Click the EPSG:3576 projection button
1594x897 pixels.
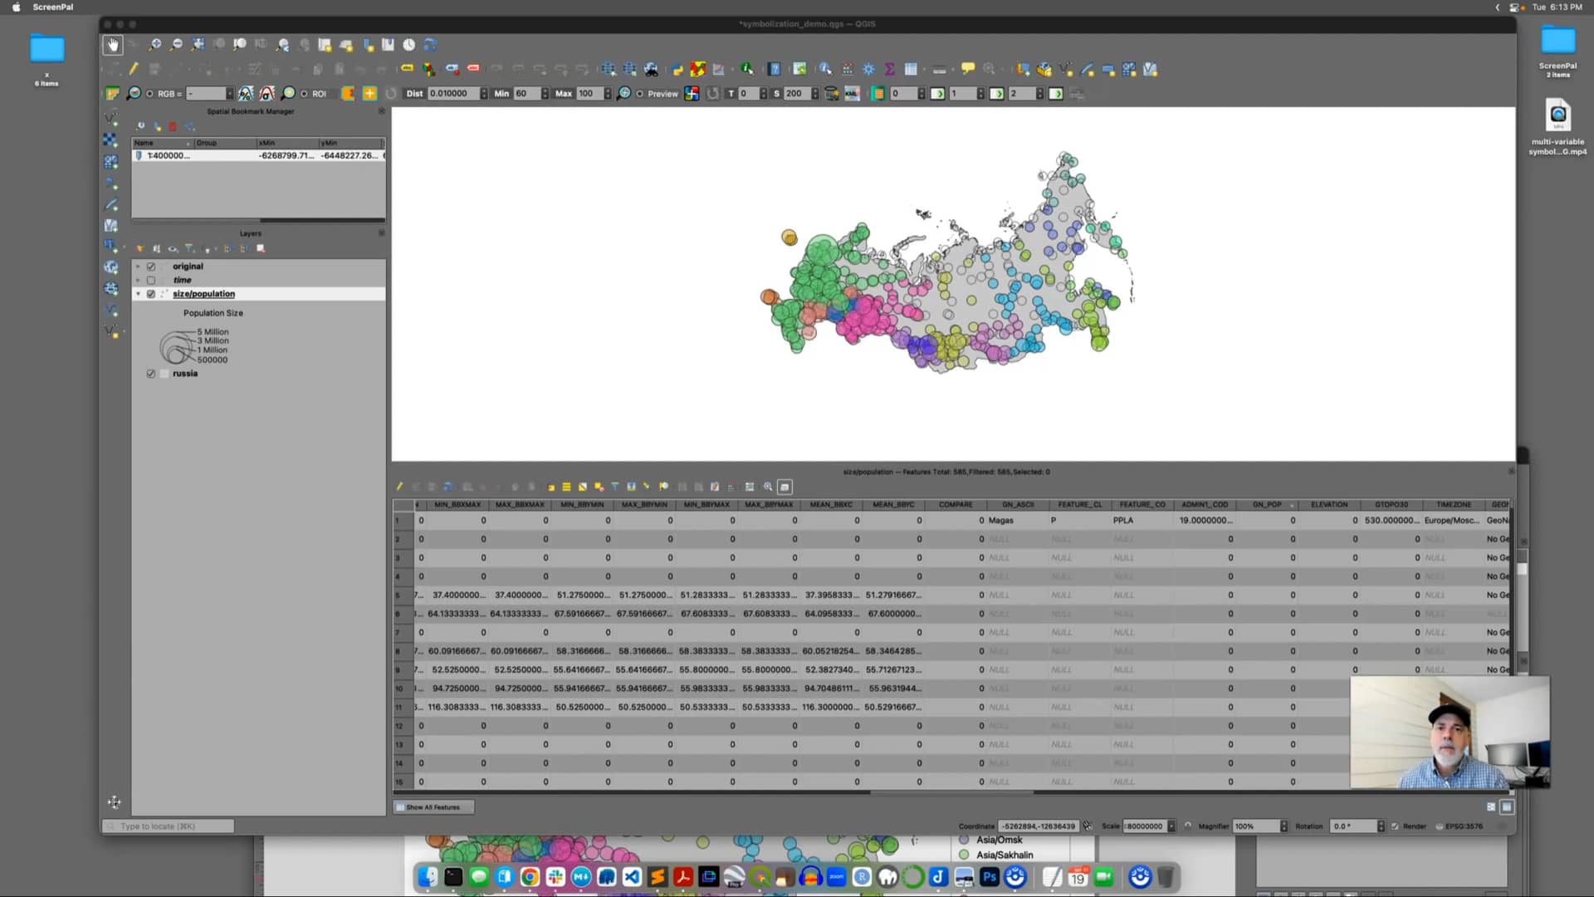click(x=1465, y=826)
